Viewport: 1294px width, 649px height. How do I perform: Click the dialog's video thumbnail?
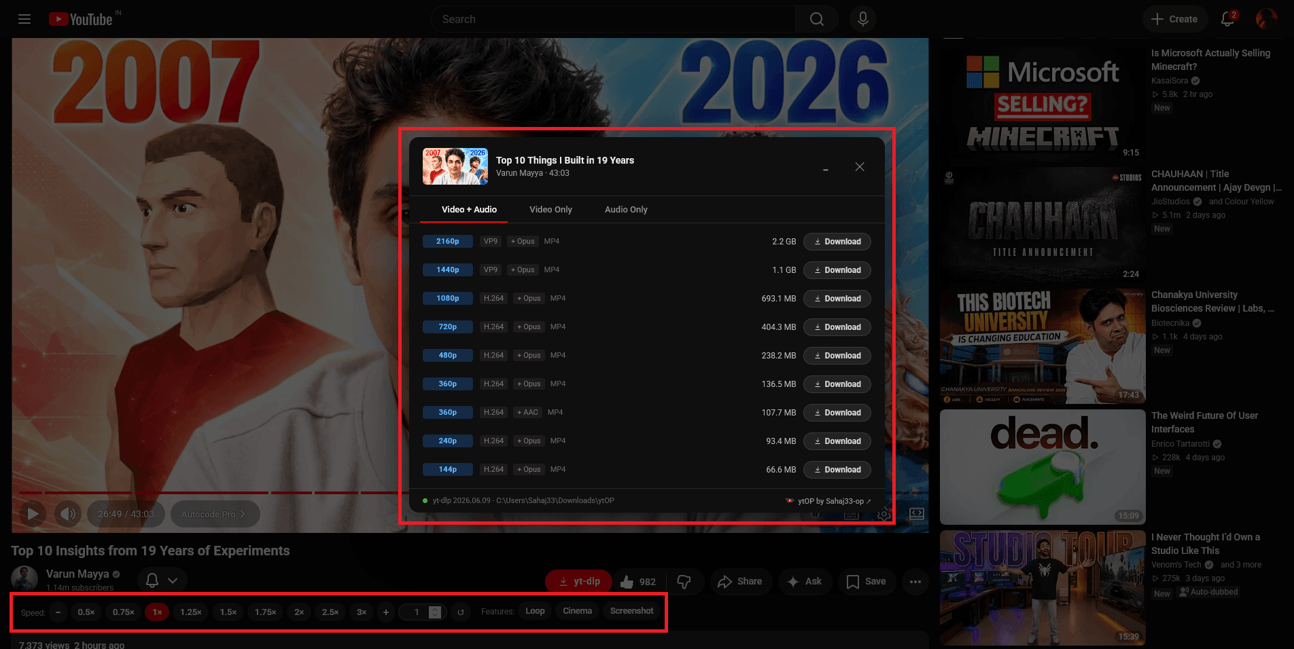(x=455, y=166)
